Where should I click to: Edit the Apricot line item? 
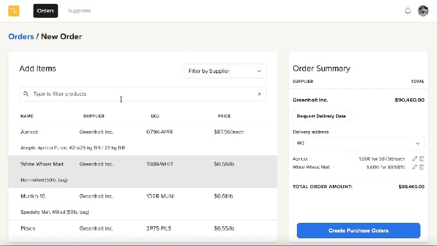point(415,159)
